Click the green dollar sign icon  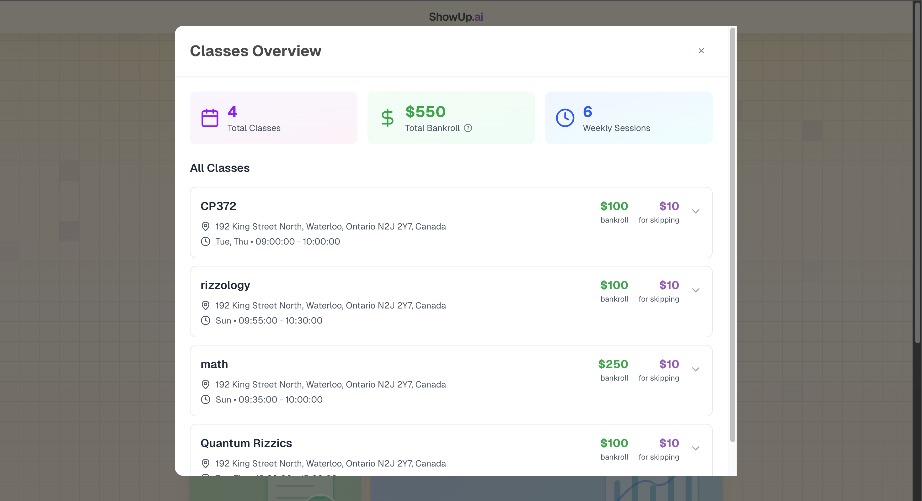[387, 118]
